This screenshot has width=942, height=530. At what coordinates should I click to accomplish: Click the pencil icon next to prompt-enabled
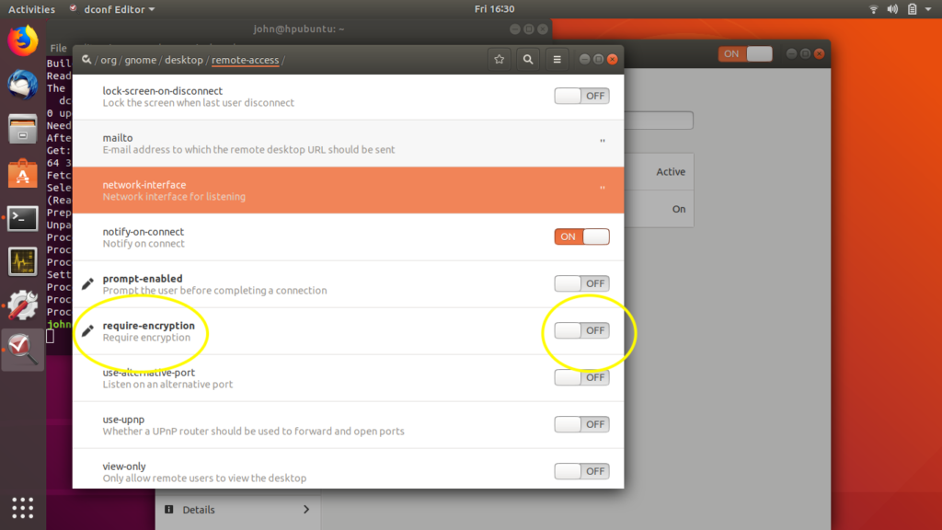tap(87, 283)
